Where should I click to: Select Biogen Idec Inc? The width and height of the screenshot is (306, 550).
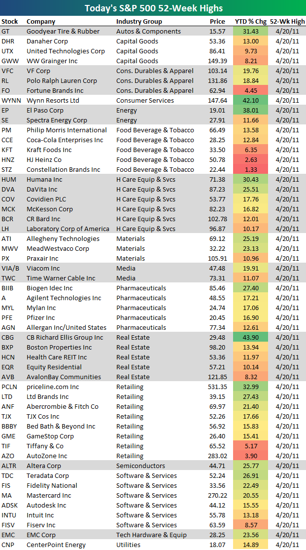(x=50, y=288)
